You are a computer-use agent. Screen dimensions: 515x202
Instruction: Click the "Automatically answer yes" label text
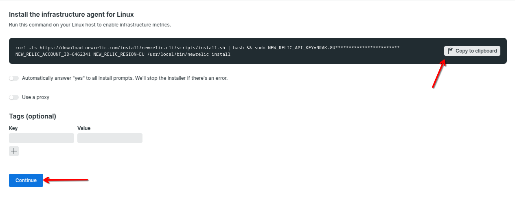tap(125, 78)
